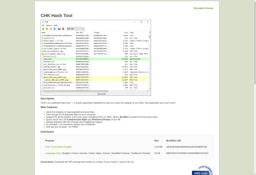Minimize the CHK window

coord(135,22)
